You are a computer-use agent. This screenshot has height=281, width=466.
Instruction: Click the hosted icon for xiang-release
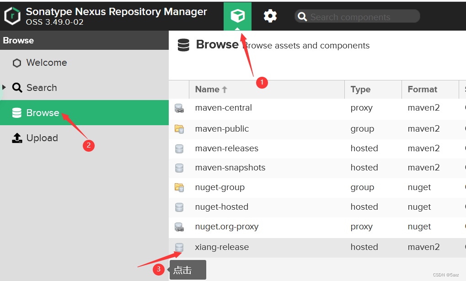(x=179, y=248)
